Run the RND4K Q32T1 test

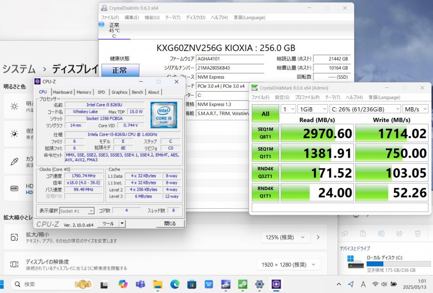point(265,172)
